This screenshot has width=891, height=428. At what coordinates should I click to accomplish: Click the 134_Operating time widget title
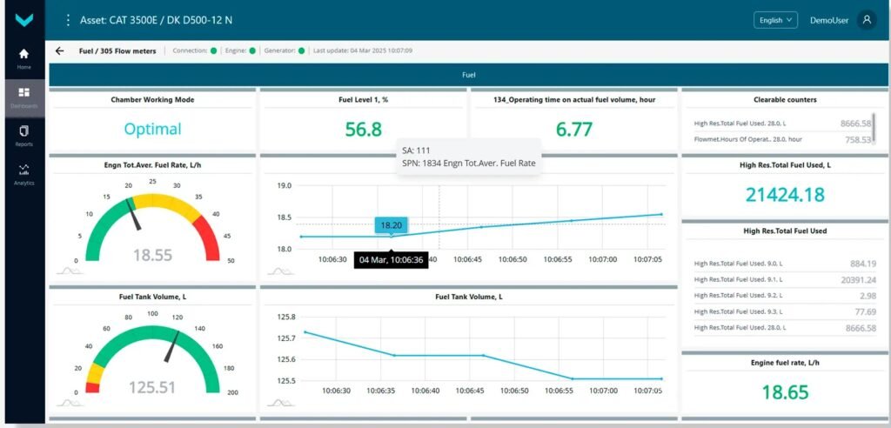(x=574, y=99)
